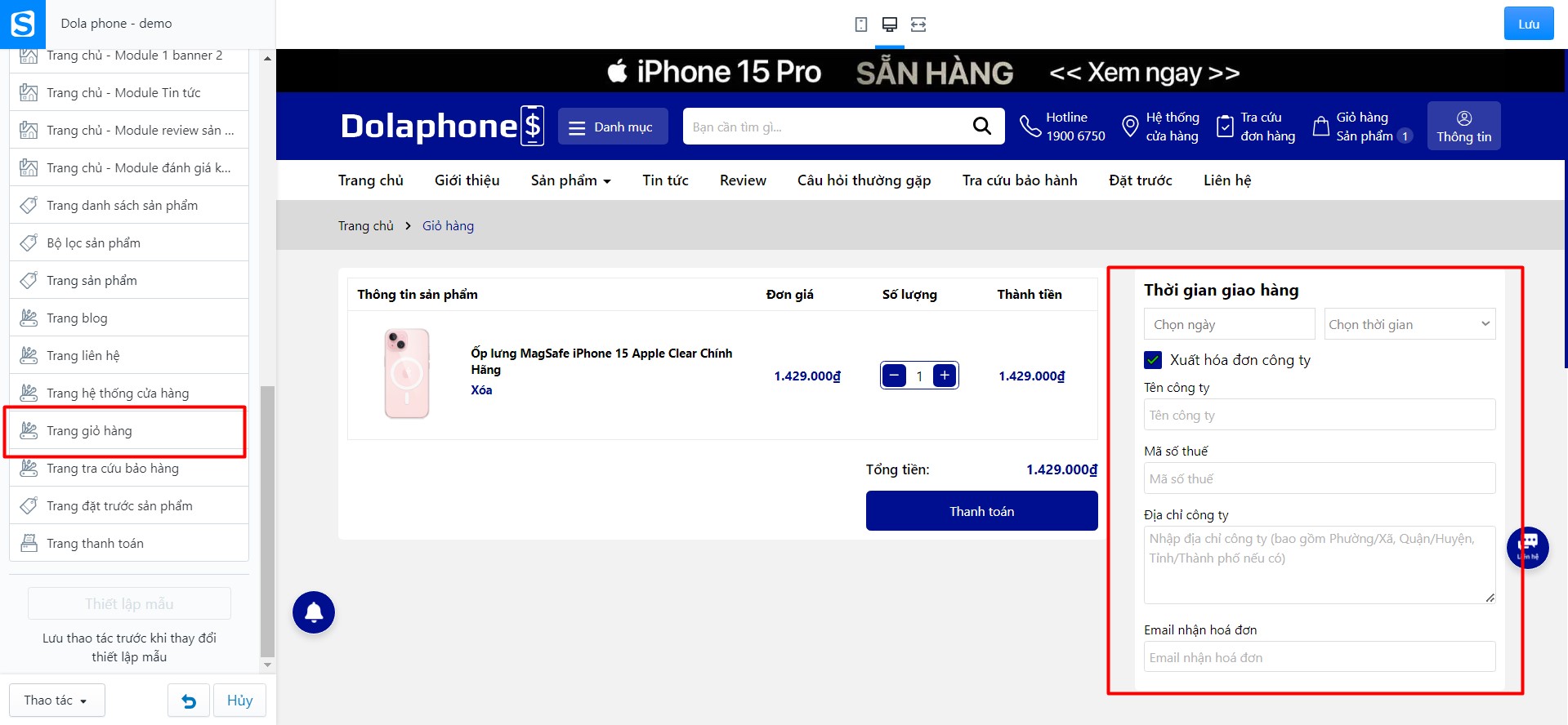This screenshot has width=1568, height=725.
Task: Open the Ốp lưng MagSafe product link
Action: 601,361
